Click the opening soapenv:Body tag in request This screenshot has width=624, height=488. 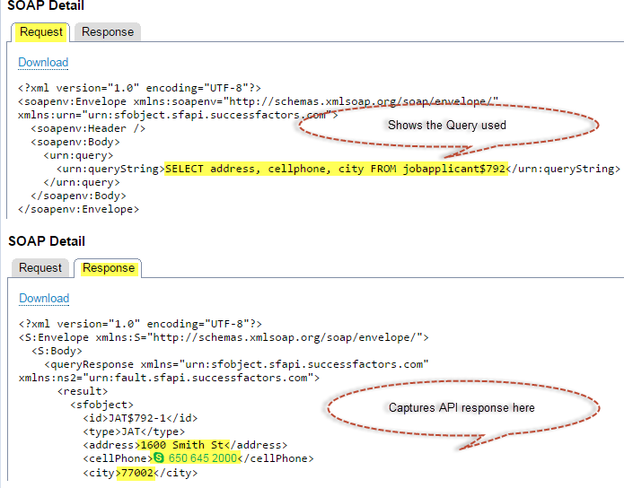[x=75, y=142]
